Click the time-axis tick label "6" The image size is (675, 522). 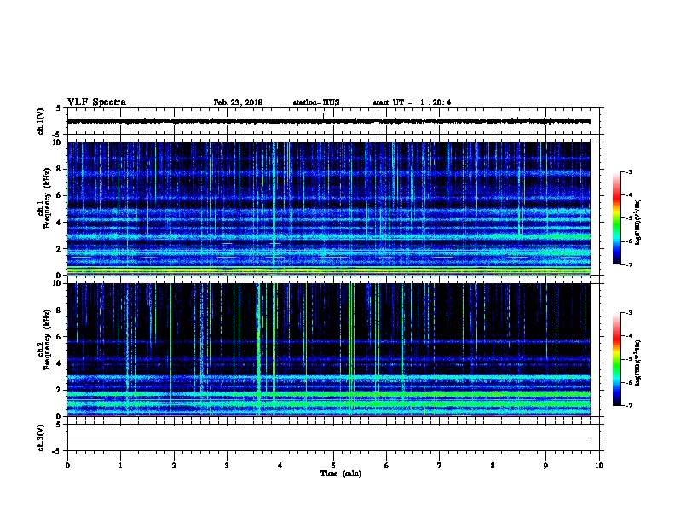tap(386, 466)
